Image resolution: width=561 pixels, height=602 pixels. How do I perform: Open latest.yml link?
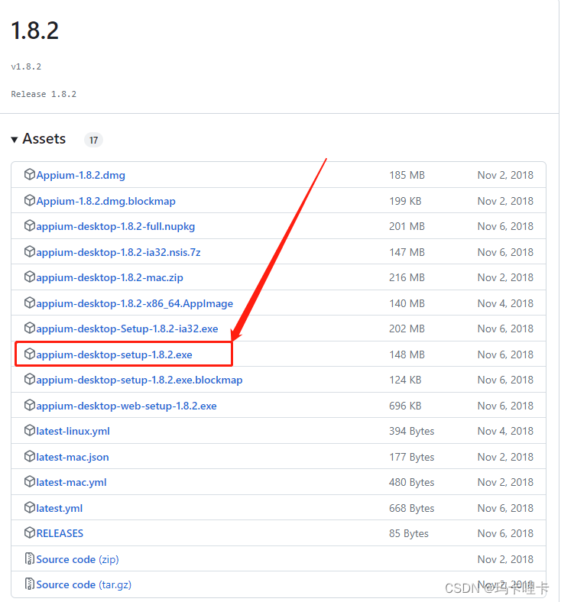coord(60,508)
